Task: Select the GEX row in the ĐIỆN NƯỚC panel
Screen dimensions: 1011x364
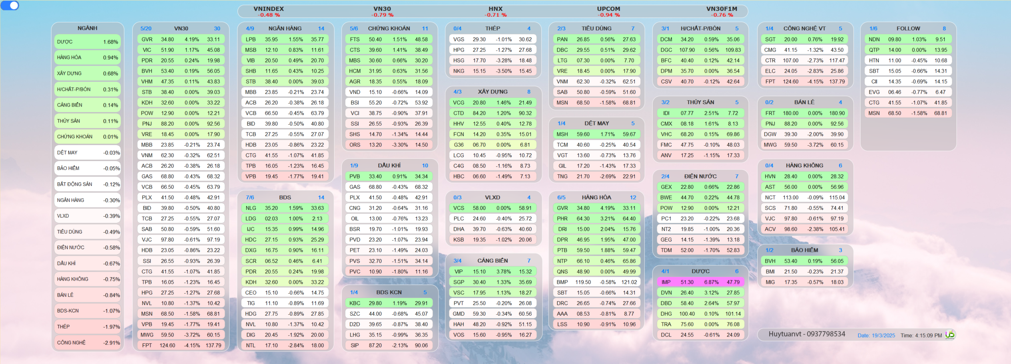Action: (700, 187)
